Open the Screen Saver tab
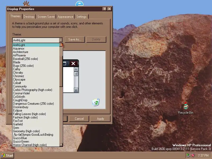The height and width of the screenshot is (159, 212). click(46, 17)
